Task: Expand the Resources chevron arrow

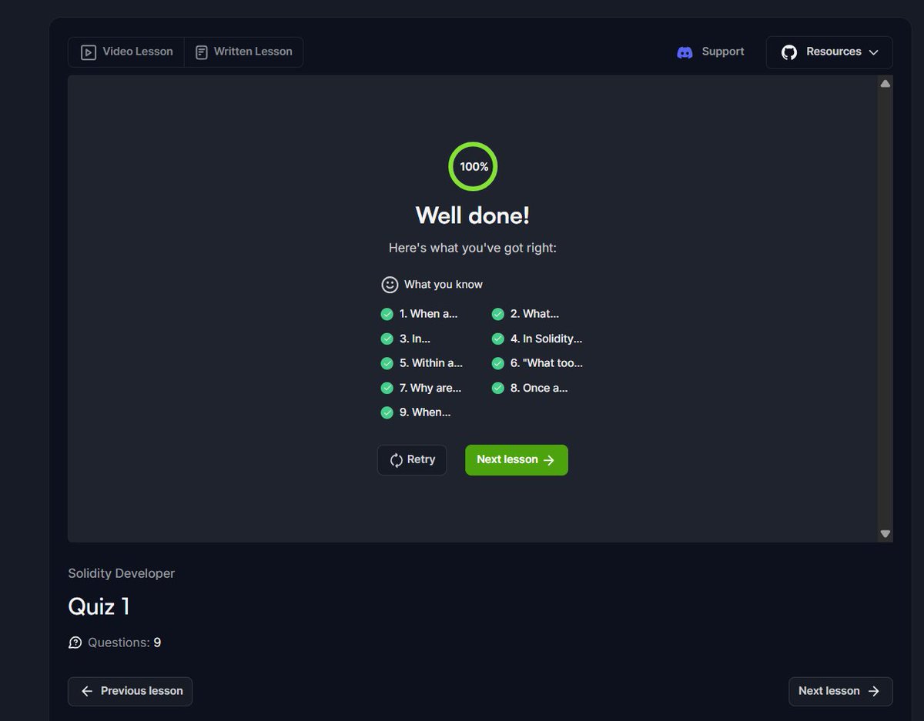Action: pyautogui.click(x=873, y=52)
